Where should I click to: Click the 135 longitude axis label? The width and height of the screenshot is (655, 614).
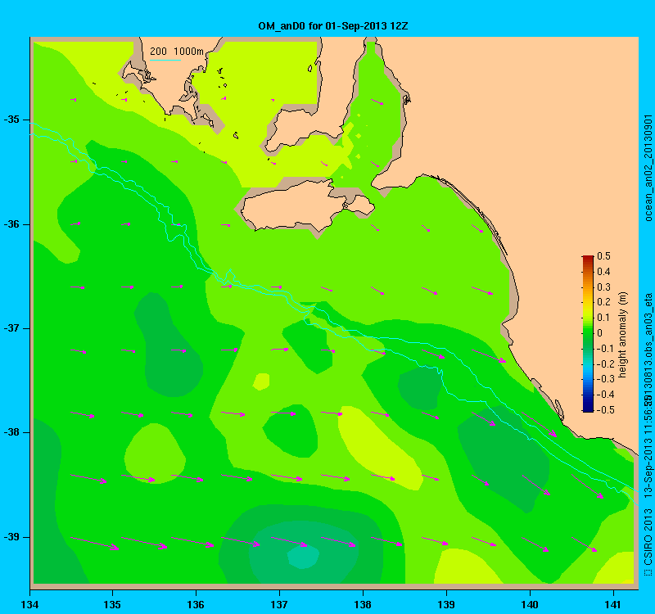pos(112,604)
